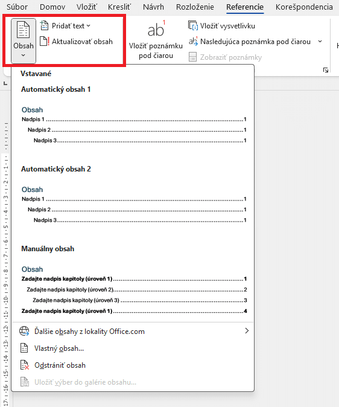
Task: Click the Vložiť vysvetlivku icon
Action: click(x=192, y=26)
